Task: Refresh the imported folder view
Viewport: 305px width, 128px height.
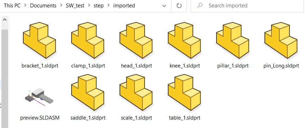Action: tap(179, 6)
